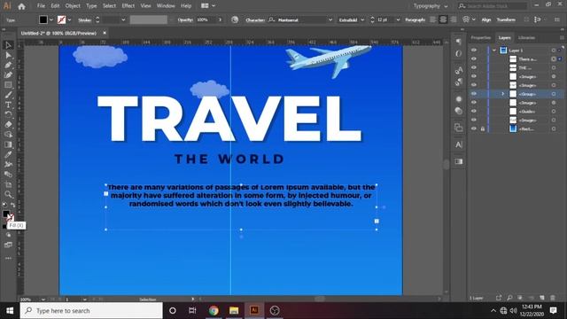Open the font family Montserrat dropdown
The height and width of the screenshot is (319, 567).
(x=330, y=19)
